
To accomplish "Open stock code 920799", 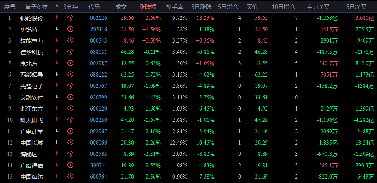I will (x=99, y=98).
